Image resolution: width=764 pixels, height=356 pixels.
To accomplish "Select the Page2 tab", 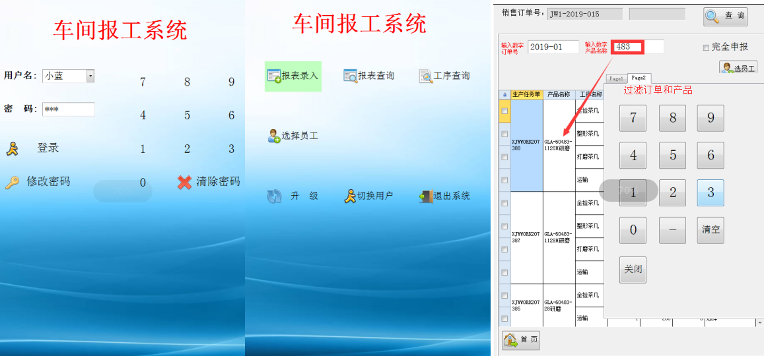I will tap(639, 78).
